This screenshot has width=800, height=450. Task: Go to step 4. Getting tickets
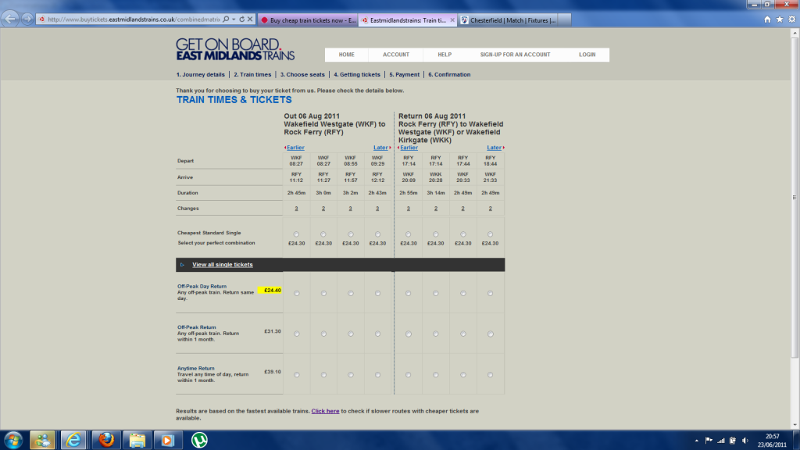(x=356, y=74)
